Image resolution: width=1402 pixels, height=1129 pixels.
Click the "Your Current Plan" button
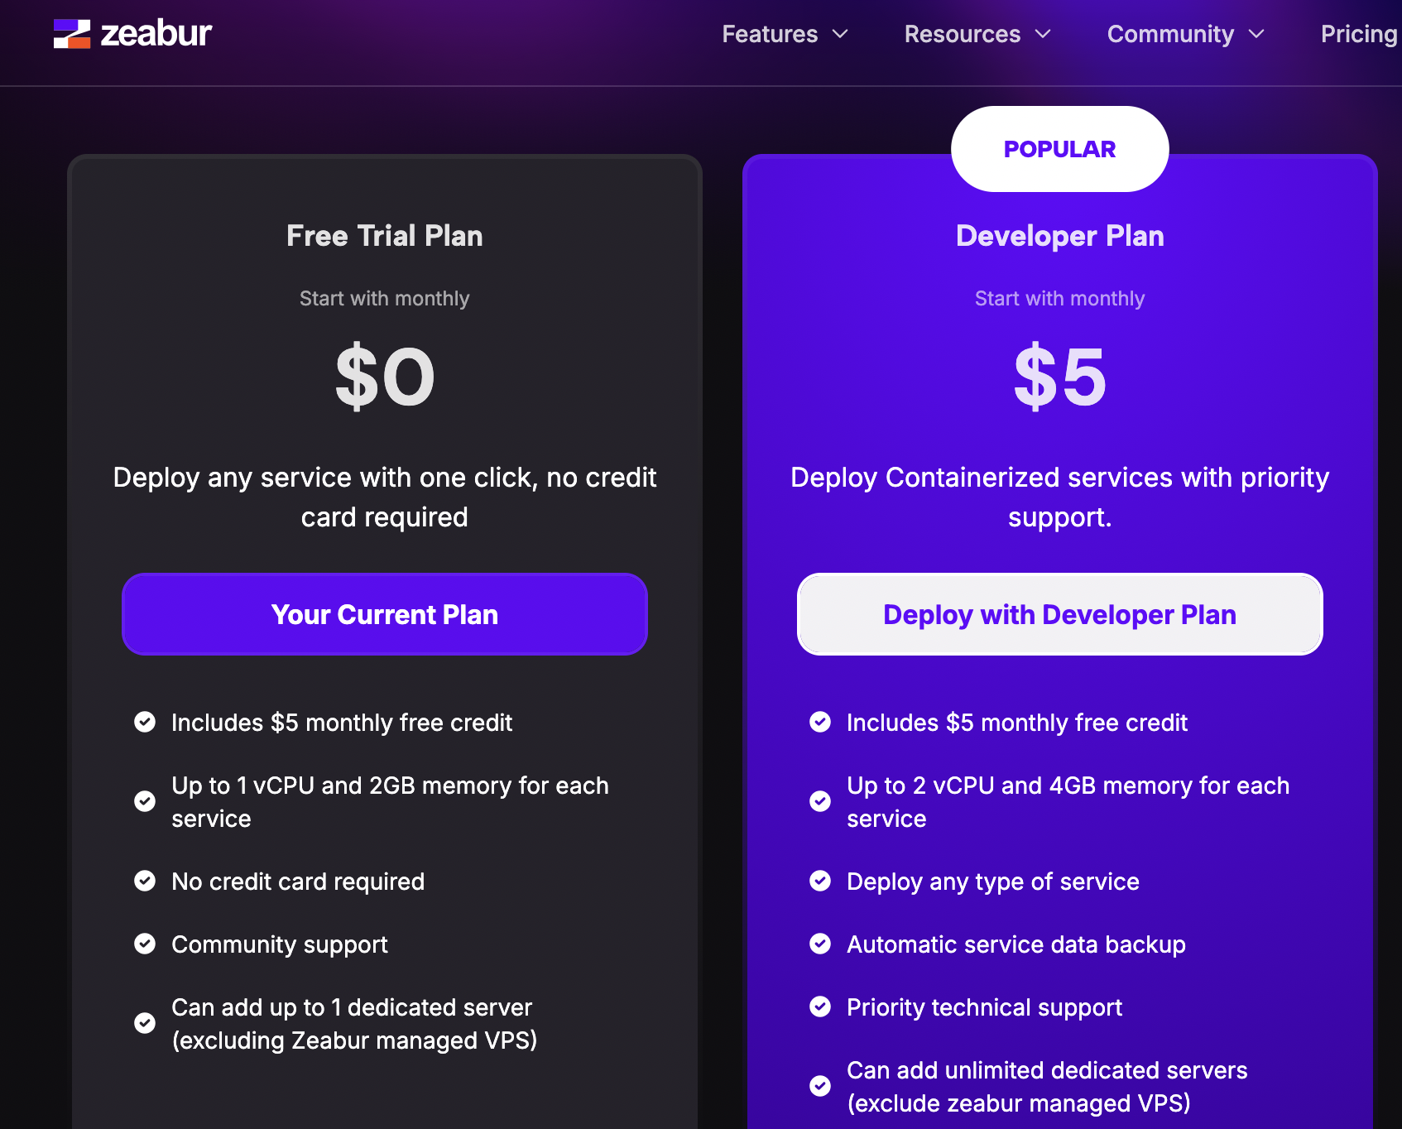[384, 614]
